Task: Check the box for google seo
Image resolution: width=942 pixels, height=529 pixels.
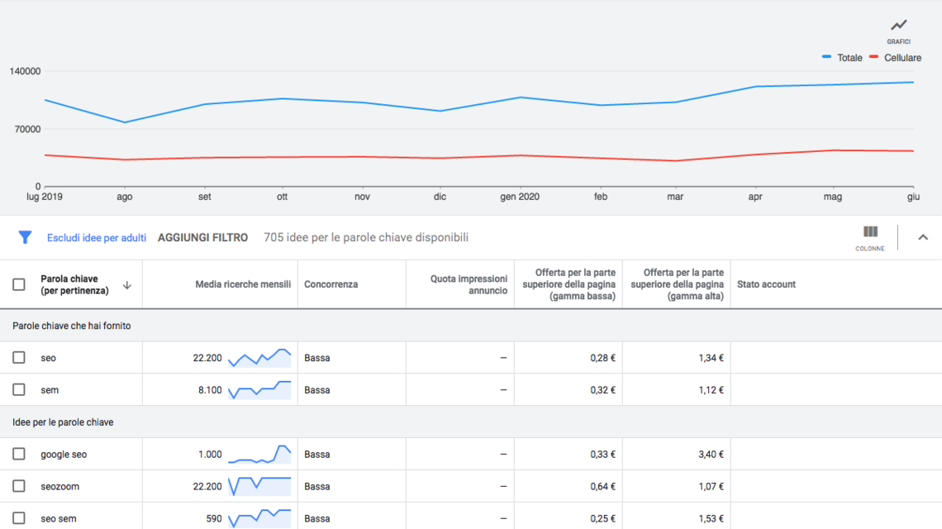Action: [x=19, y=454]
